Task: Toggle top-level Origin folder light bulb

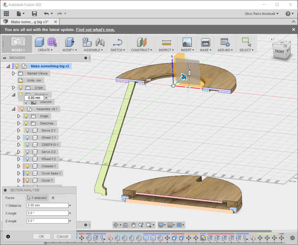Action: point(21,87)
